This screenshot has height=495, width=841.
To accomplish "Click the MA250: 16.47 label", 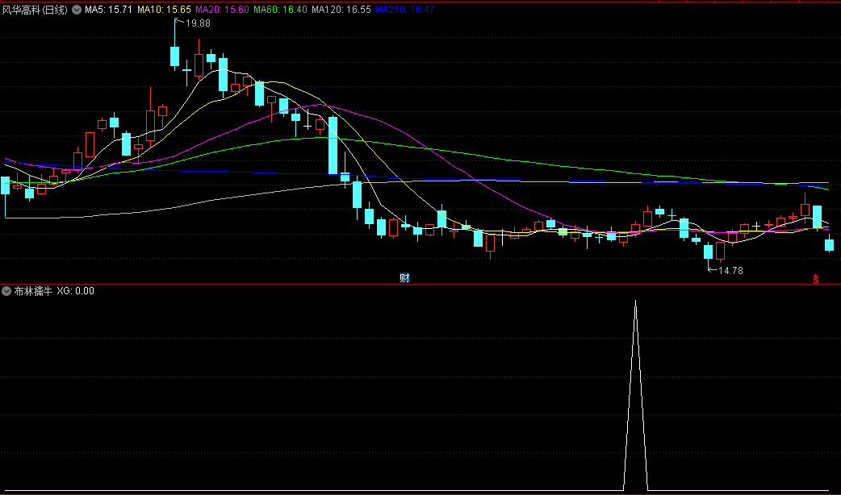I will point(405,10).
